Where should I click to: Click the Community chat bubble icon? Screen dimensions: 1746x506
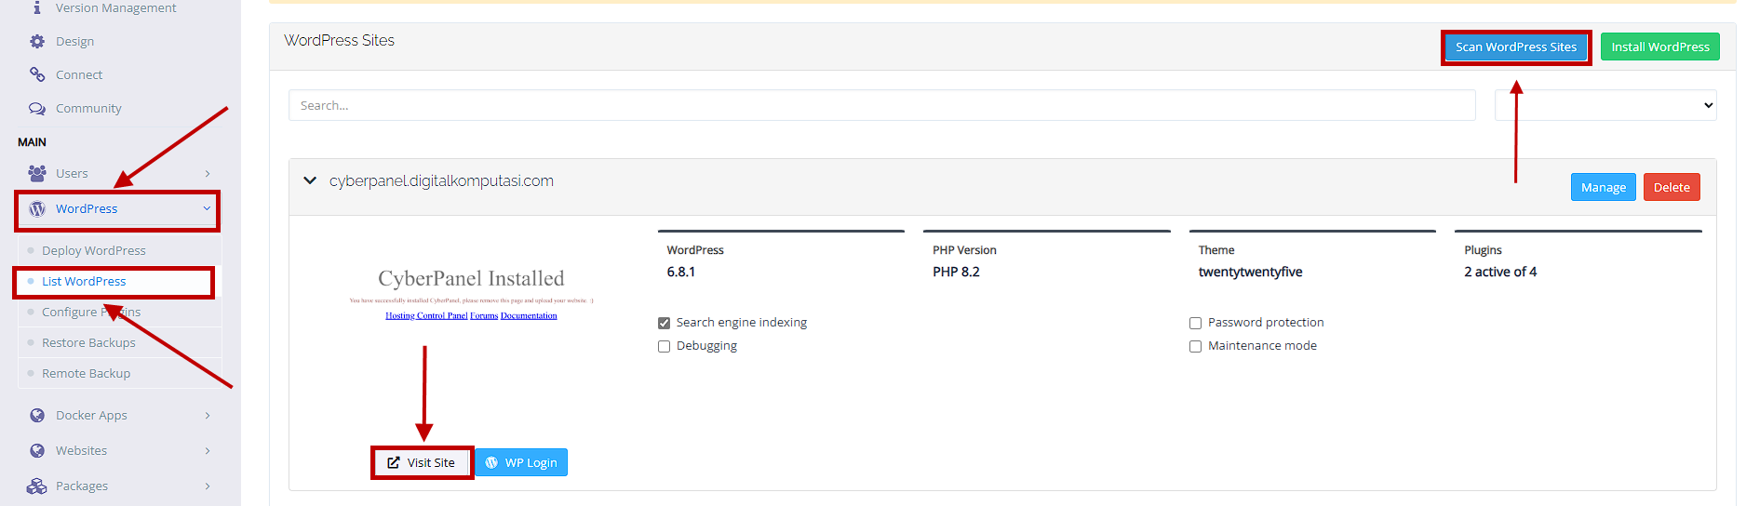(x=37, y=108)
